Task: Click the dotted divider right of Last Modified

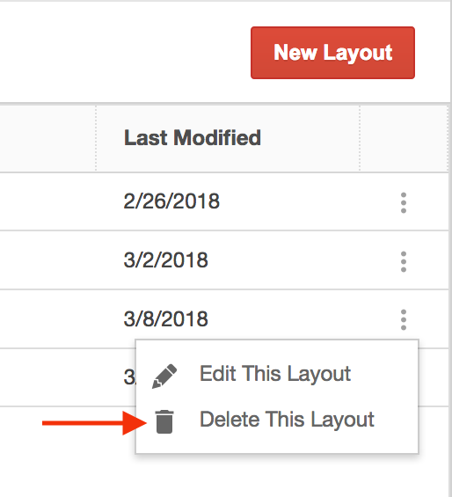Action: coord(360,138)
